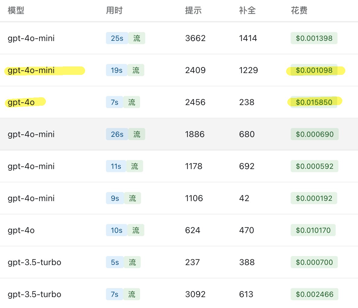Click prompt token value 1178

(194, 166)
